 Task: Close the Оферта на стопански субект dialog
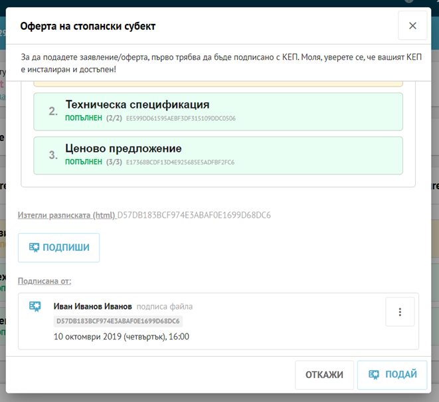point(412,26)
